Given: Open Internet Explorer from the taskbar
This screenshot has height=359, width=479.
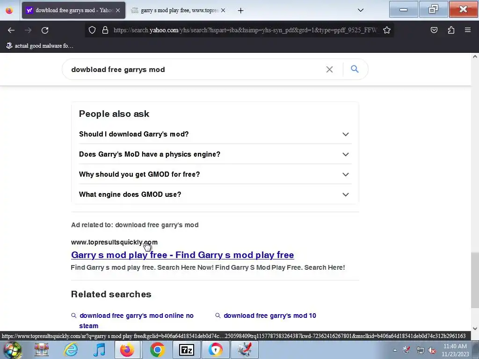Looking at the screenshot, I should pyautogui.click(x=71, y=350).
